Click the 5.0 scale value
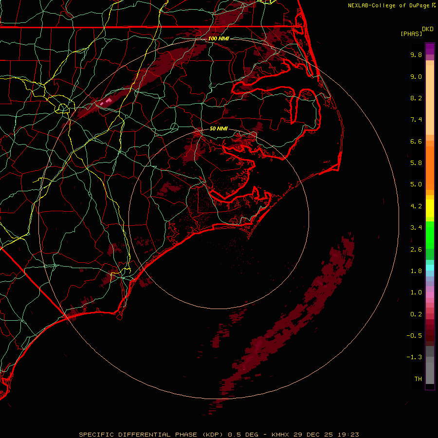 click(x=416, y=184)
